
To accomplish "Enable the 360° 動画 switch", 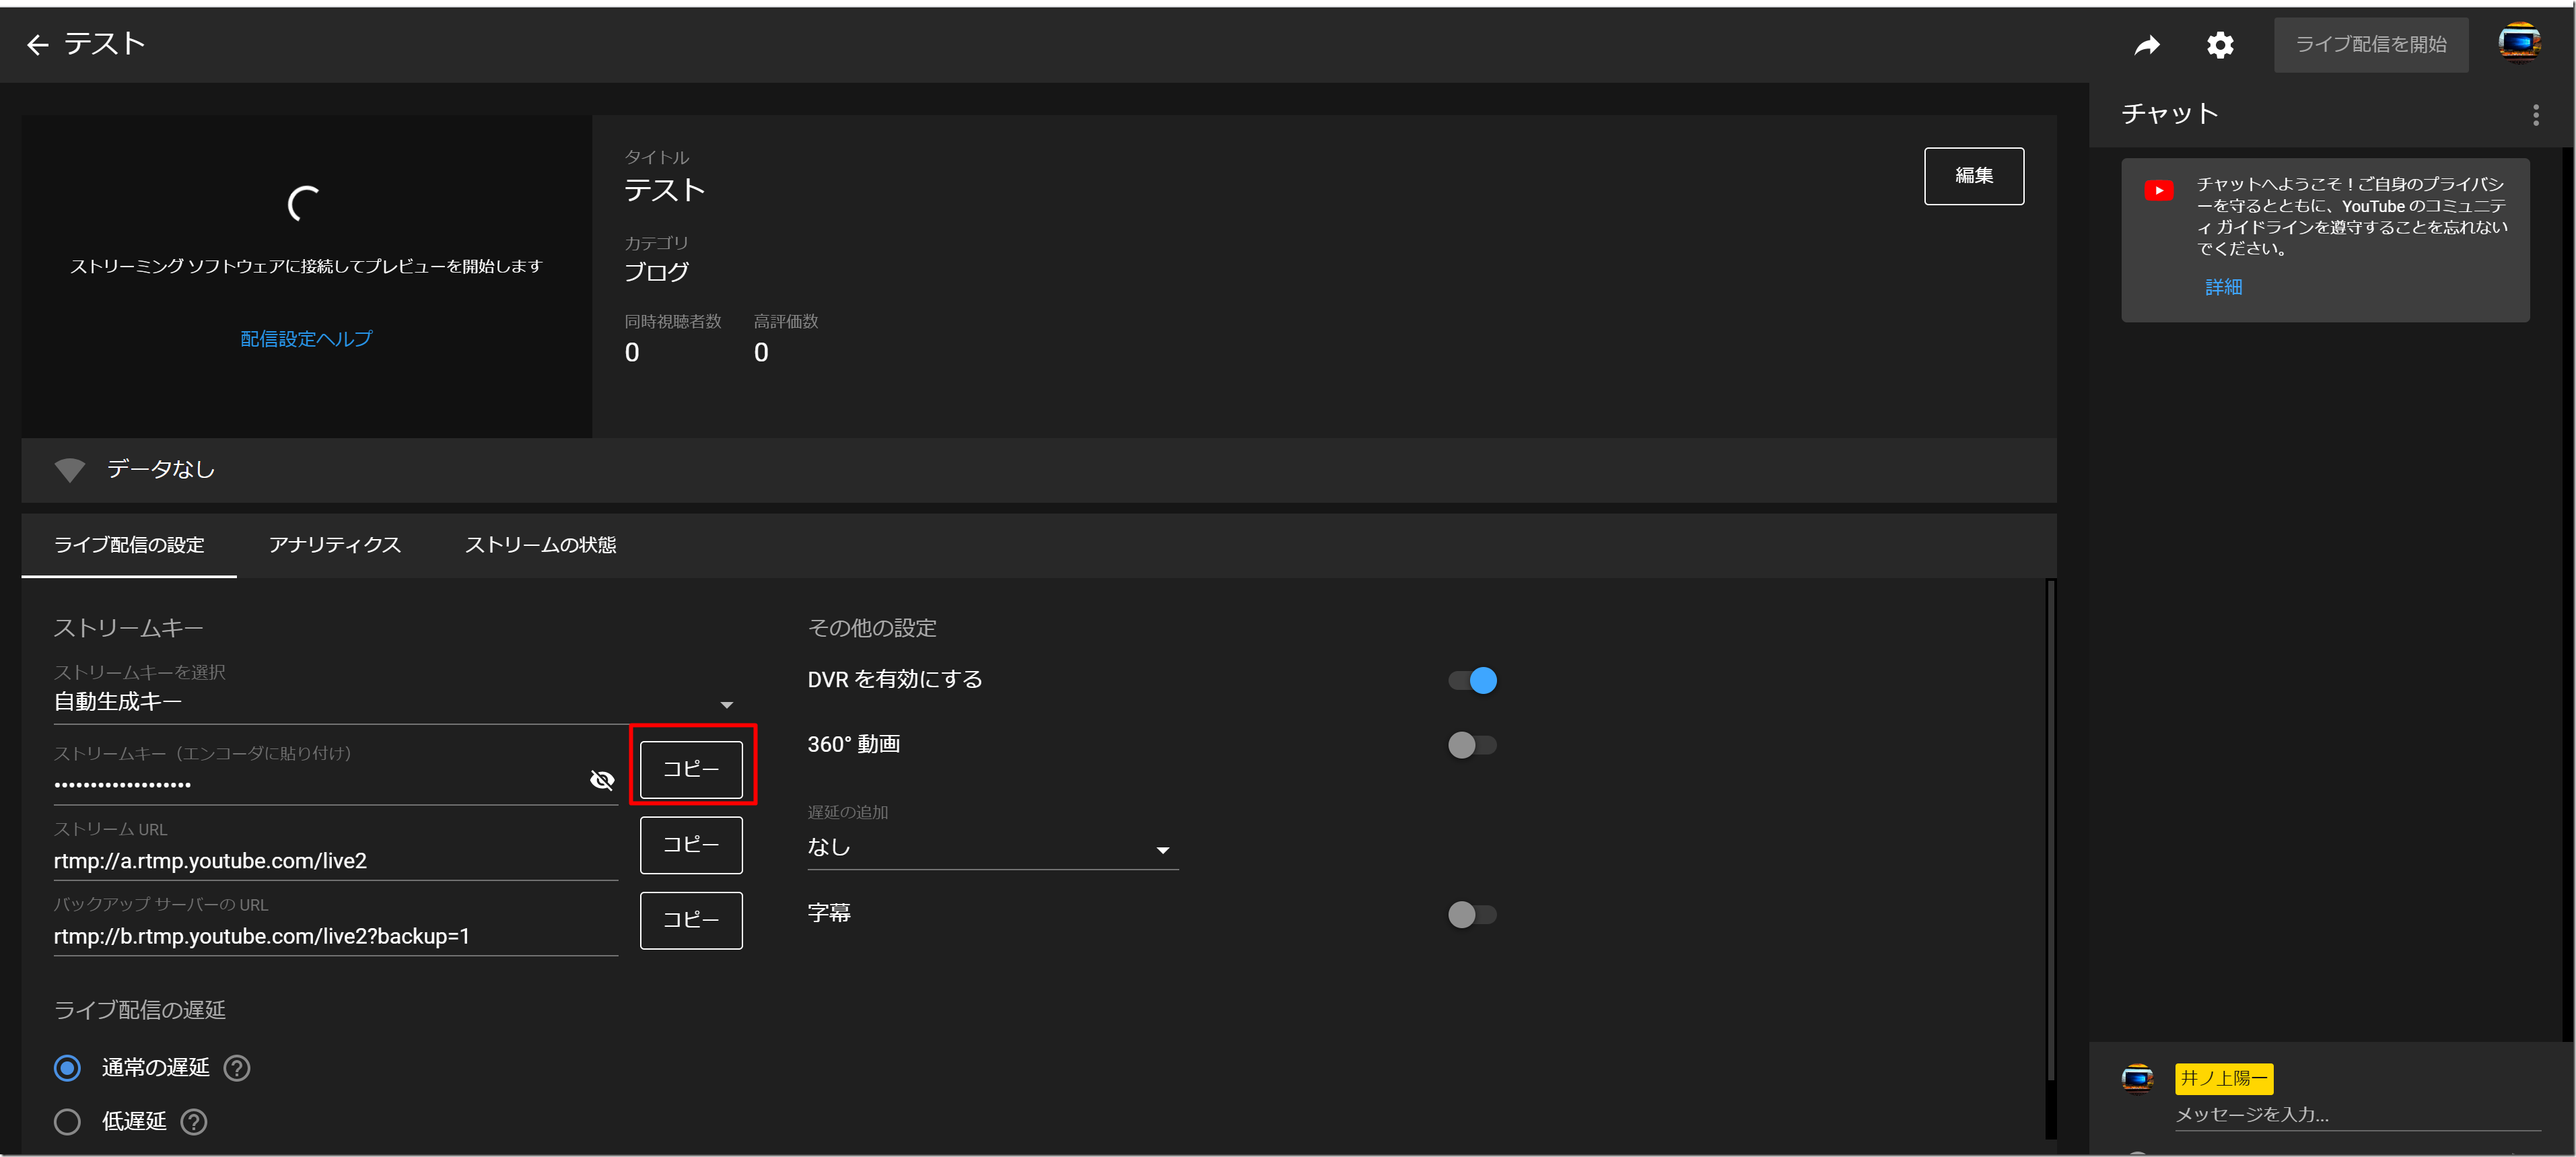I will pos(1472,745).
